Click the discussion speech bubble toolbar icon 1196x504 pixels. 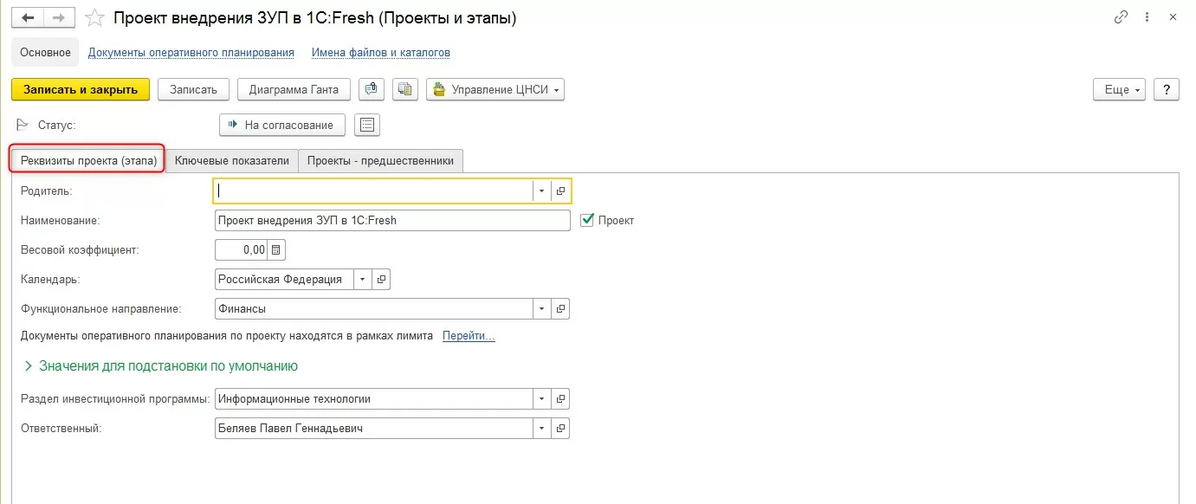[x=372, y=89]
